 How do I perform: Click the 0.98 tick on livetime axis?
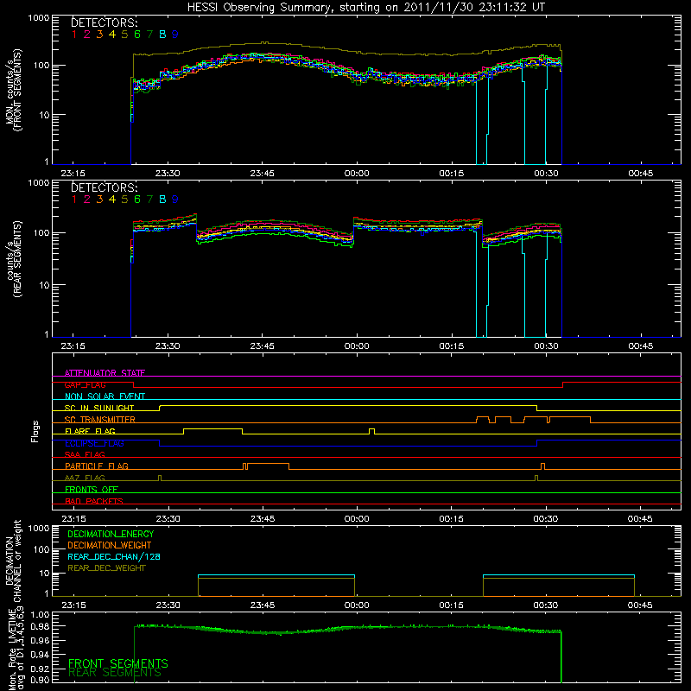pos(40,626)
